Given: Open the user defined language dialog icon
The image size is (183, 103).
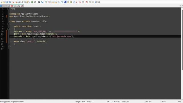Looking at the screenshot, I should (68, 2).
